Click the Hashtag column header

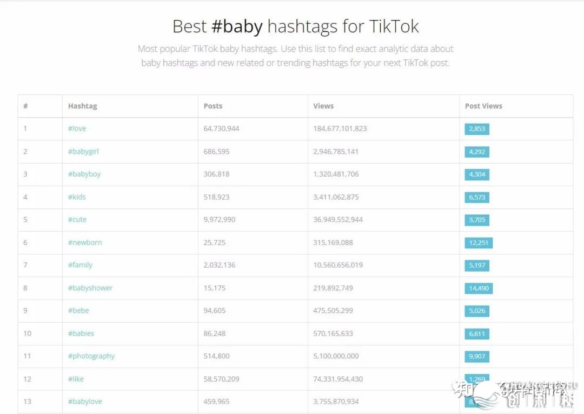click(83, 106)
